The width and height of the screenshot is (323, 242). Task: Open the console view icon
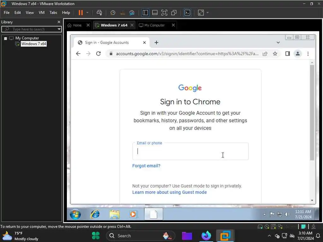(187, 13)
